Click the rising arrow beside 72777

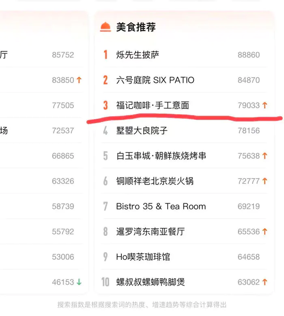tap(265, 181)
